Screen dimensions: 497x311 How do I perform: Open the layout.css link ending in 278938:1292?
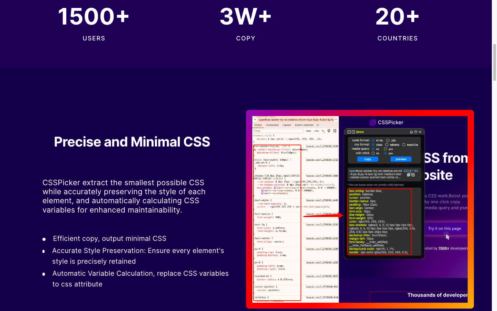click(322, 225)
